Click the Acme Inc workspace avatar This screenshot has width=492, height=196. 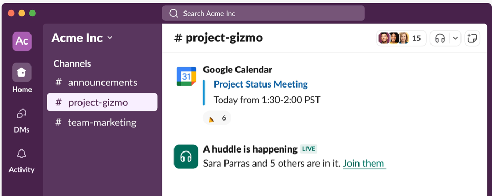point(22,41)
